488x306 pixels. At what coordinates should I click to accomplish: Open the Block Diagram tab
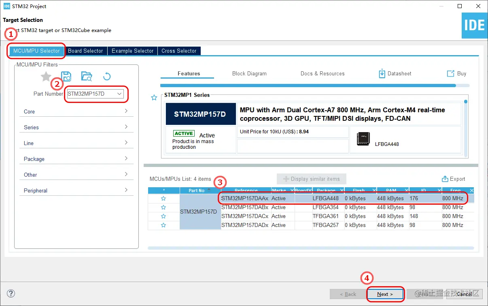(249, 73)
